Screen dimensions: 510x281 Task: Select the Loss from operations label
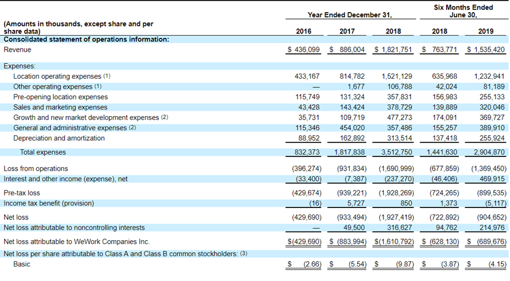pos(36,169)
